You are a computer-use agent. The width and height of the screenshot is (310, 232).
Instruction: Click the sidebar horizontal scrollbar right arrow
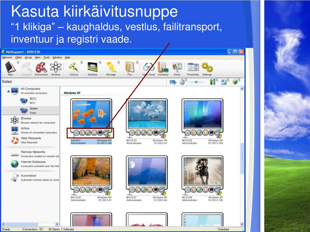coord(57,224)
